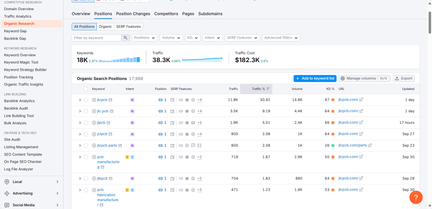Switch to the Pages tab
The height and width of the screenshot is (209, 432).
188,14
